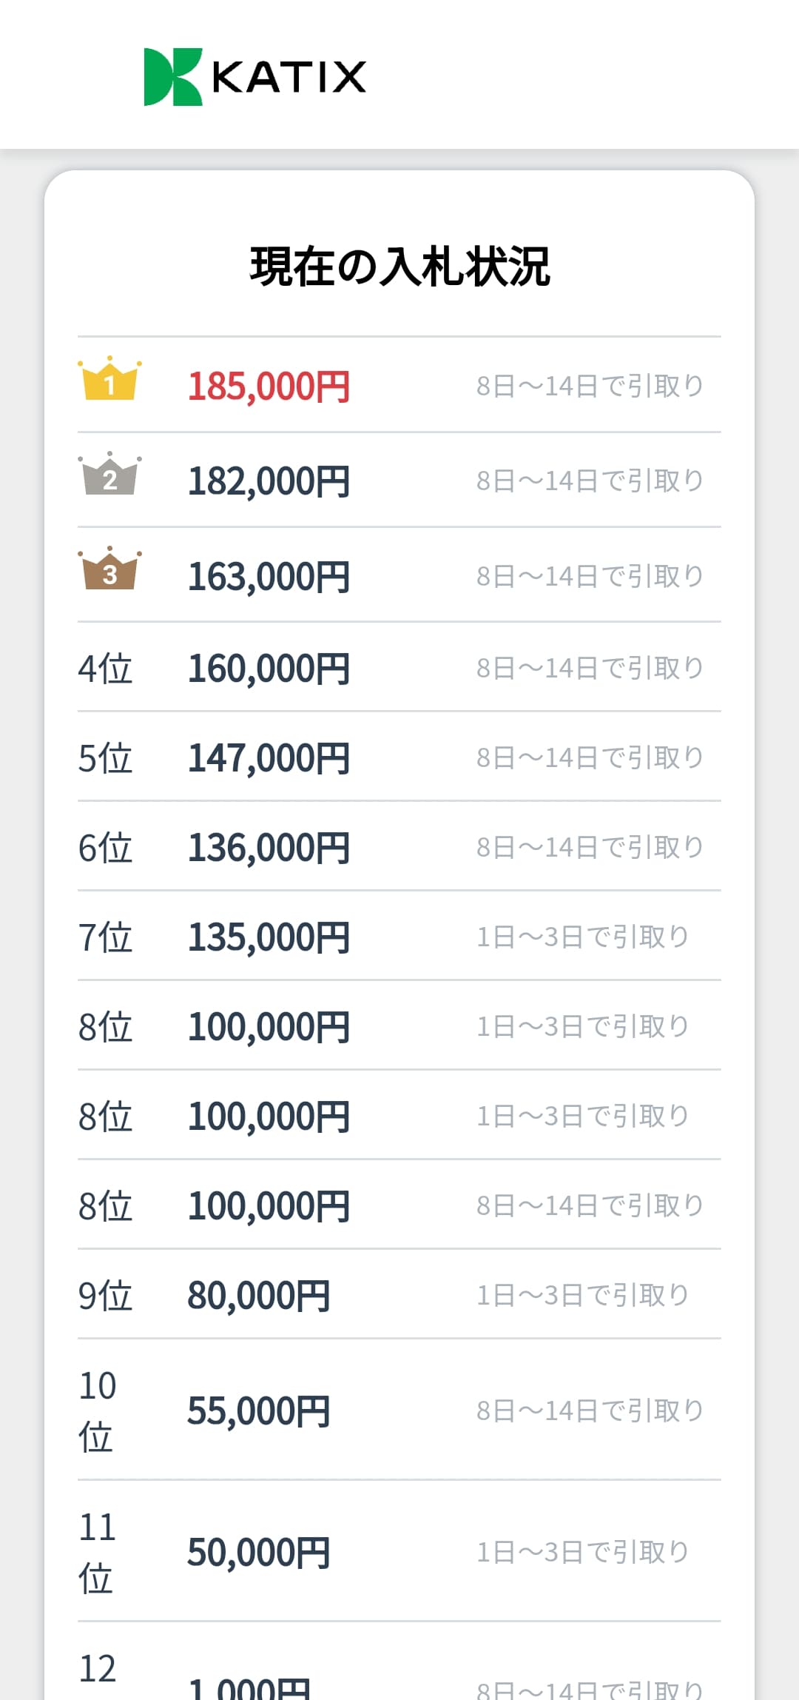Tap the KATIX logo
This screenshot has width=799, height=1700.
(x=254, y=77)
